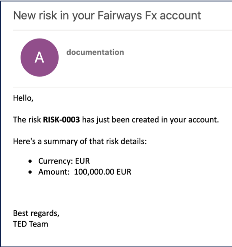
Task: Click the purple sender avatar with letter A
Action: tap(39, 57)
